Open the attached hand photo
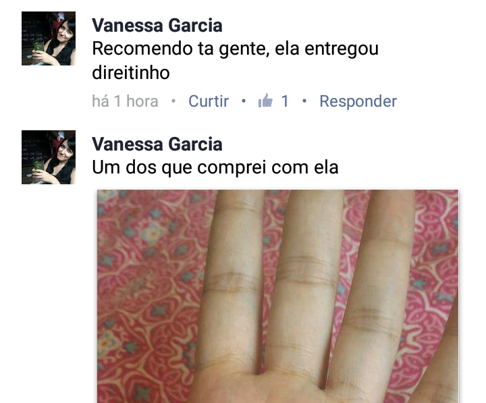Viewport: 486px width, 403px height. (x=277, y=296)
